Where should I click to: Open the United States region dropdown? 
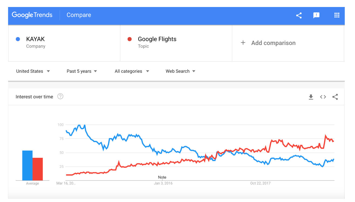(x=33, y=71)
